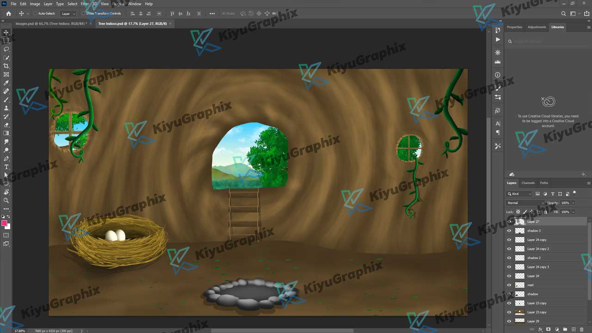Select the Horizontal Type tool

coord(6,167)
